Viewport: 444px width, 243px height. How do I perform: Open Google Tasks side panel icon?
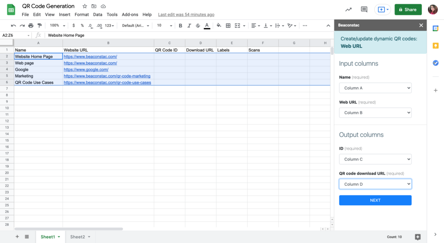point(435,63)
